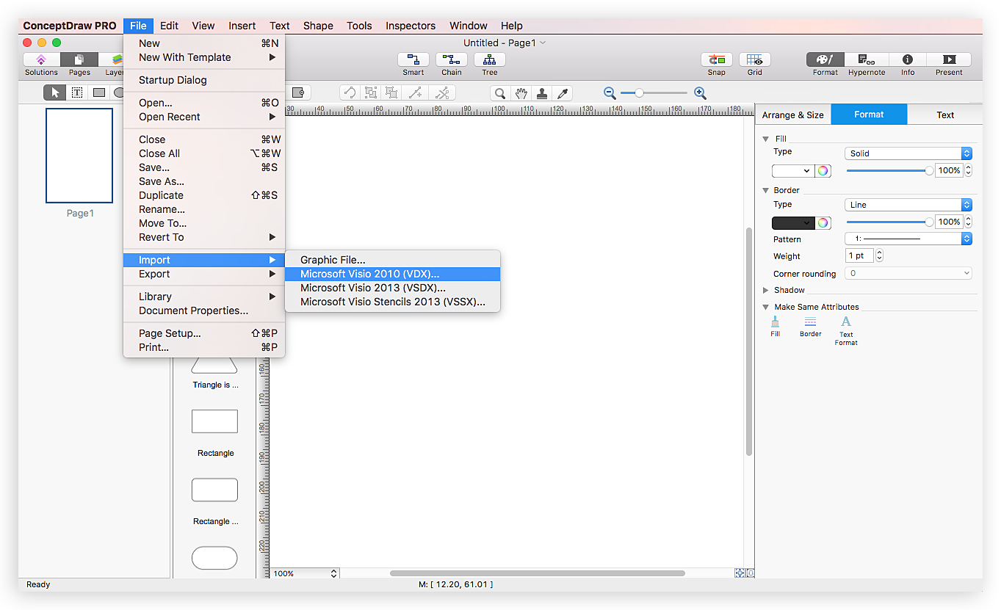Click the zoom in magnifier icon

point(700,93)
